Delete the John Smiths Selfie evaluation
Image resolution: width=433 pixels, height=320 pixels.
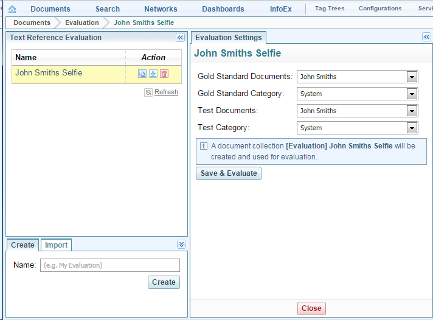coord(164,74)
